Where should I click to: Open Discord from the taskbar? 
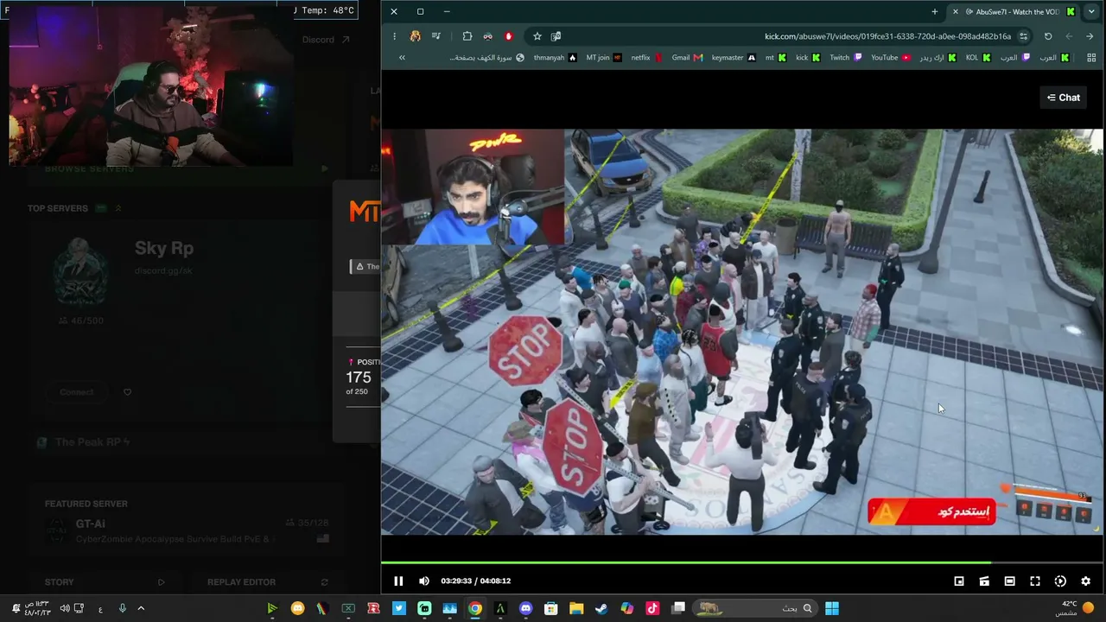tap(526, 608)
